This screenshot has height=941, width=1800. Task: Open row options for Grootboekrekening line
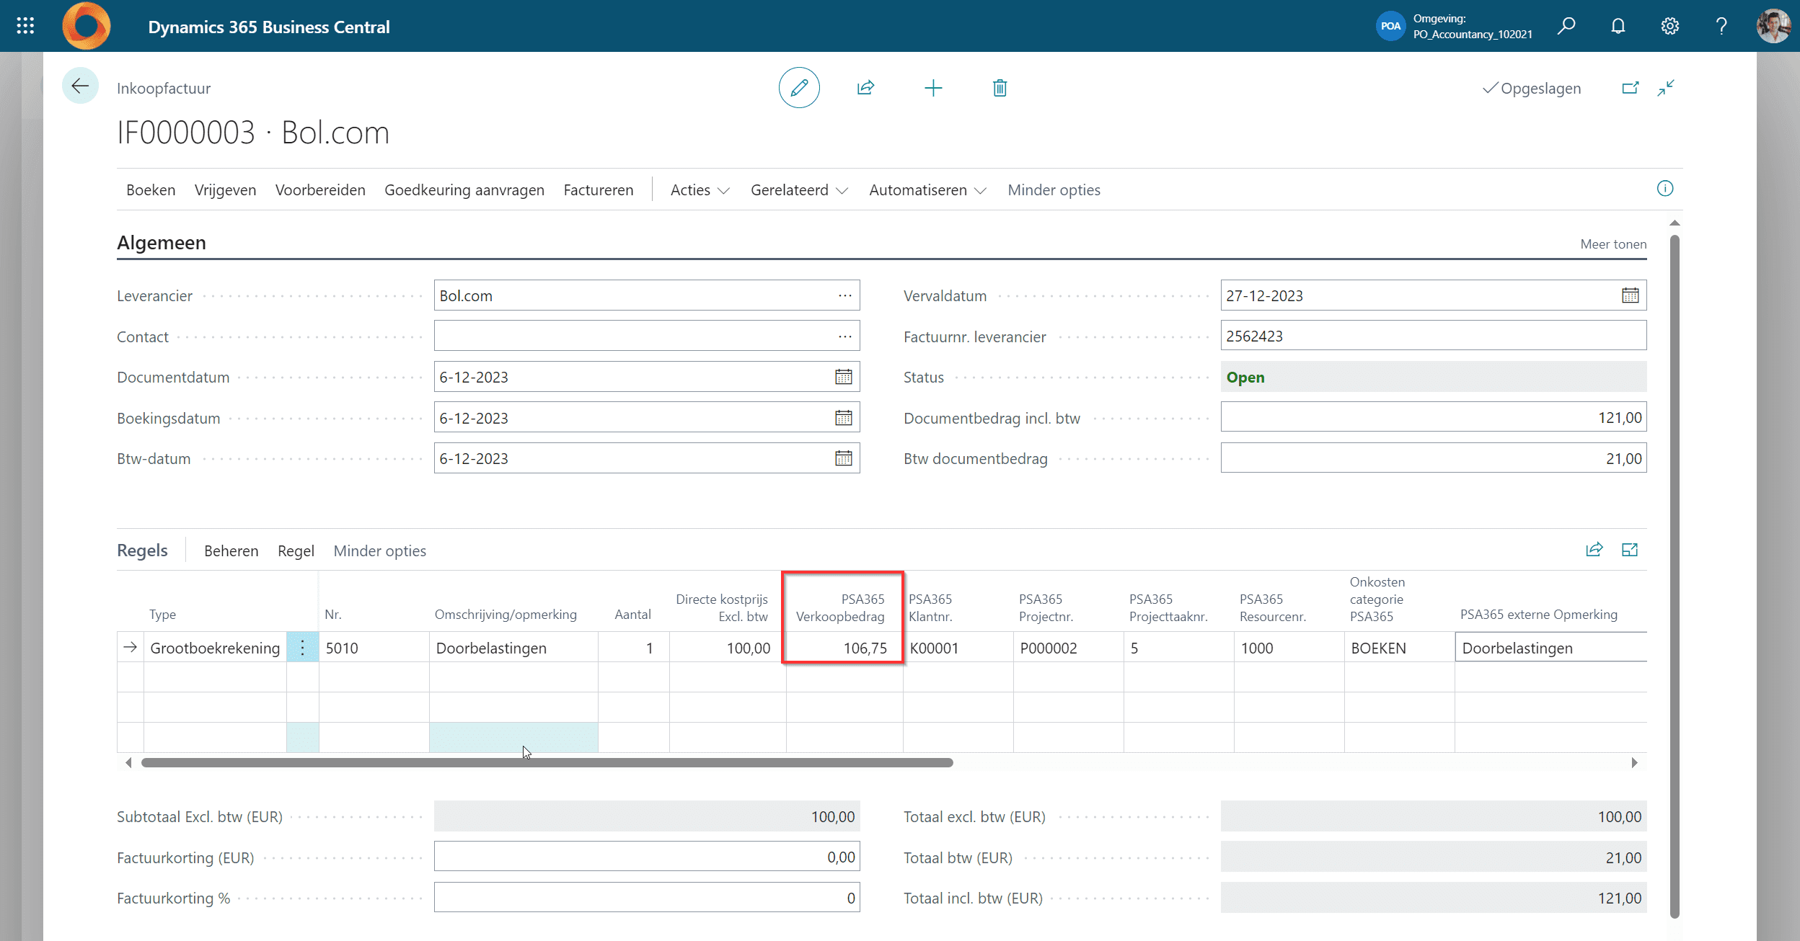pos(303,648)
